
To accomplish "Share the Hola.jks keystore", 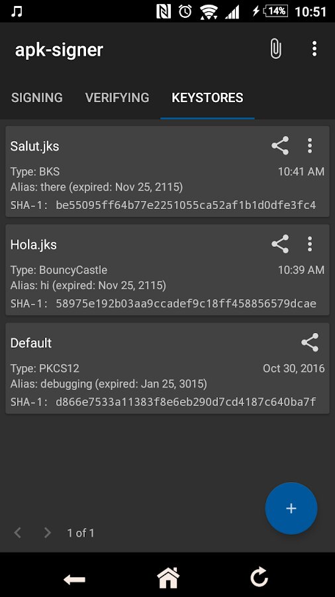I will coord(280,243).
